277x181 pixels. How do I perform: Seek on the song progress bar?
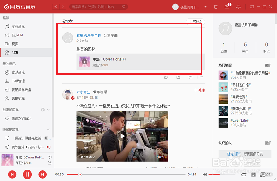click(x=126, y=175)
